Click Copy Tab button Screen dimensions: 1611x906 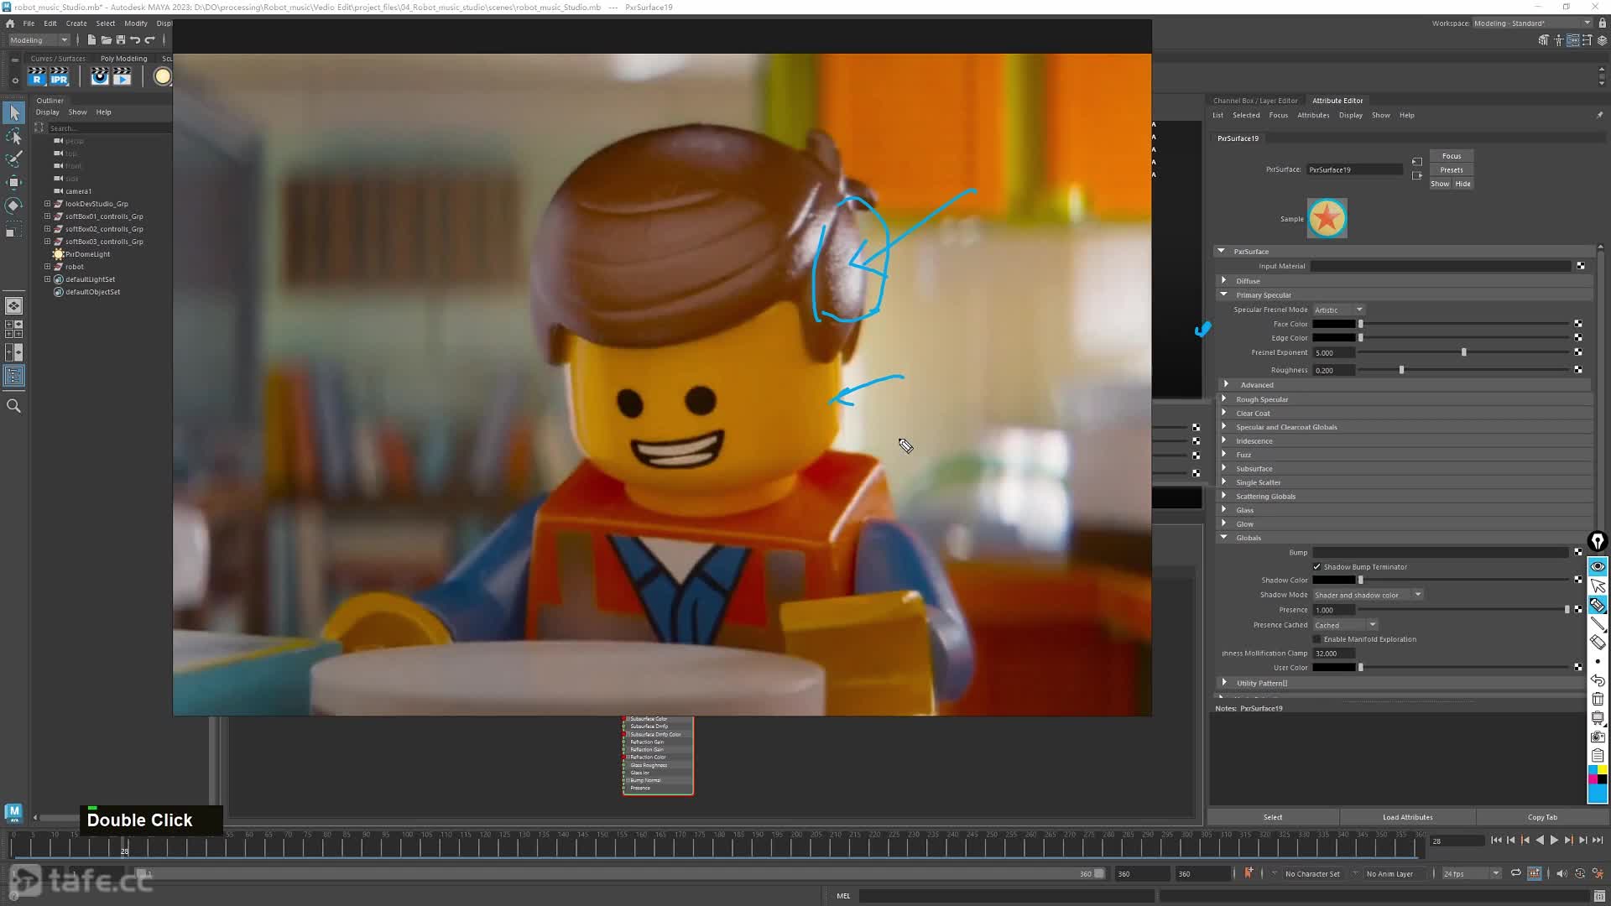1542,817
